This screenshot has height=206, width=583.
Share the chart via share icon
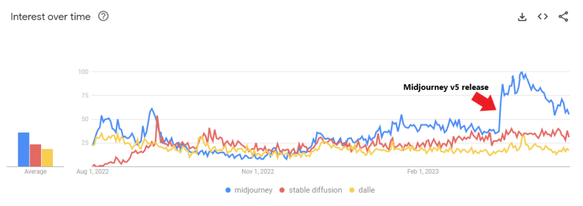click(563, 17)
